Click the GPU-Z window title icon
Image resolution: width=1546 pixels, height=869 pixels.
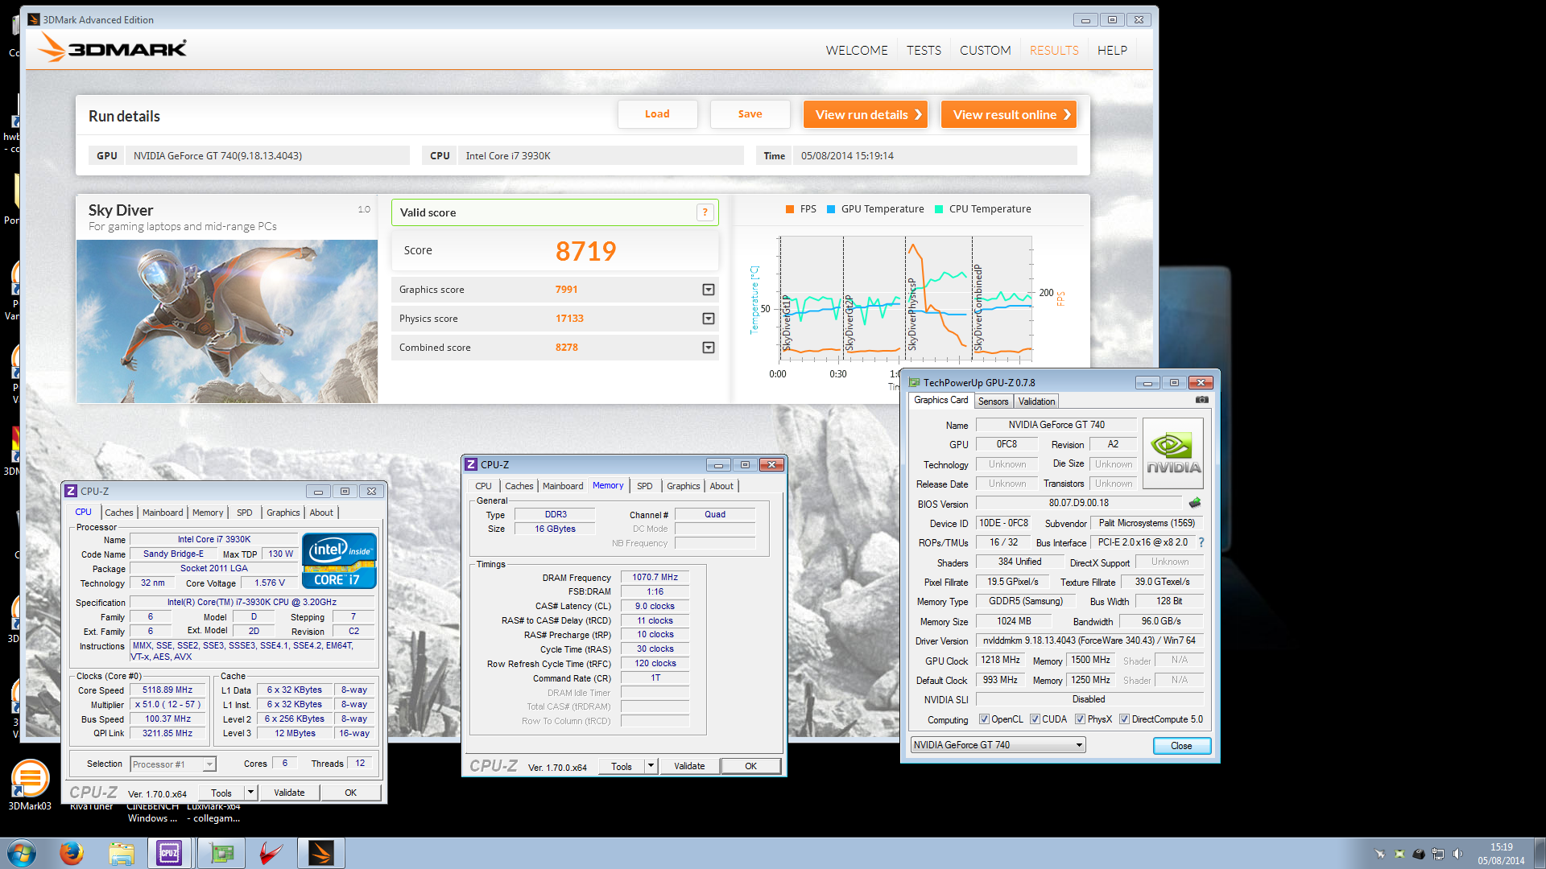914,382
